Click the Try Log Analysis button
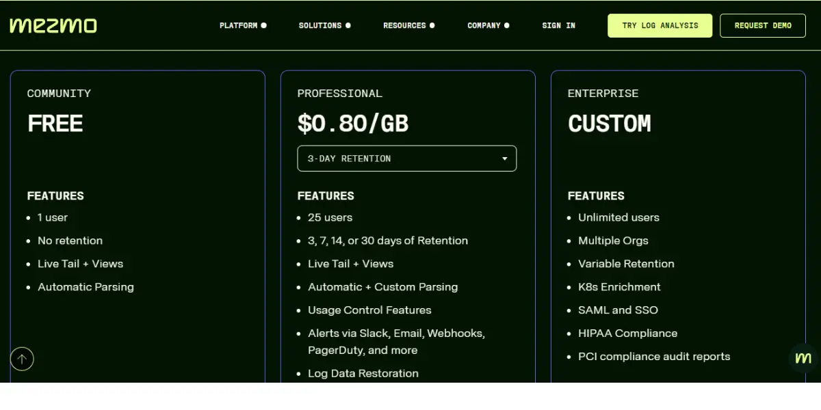 point(660,25)
